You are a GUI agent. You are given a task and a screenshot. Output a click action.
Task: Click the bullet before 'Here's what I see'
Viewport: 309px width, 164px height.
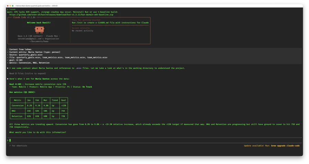coord(8,78)
